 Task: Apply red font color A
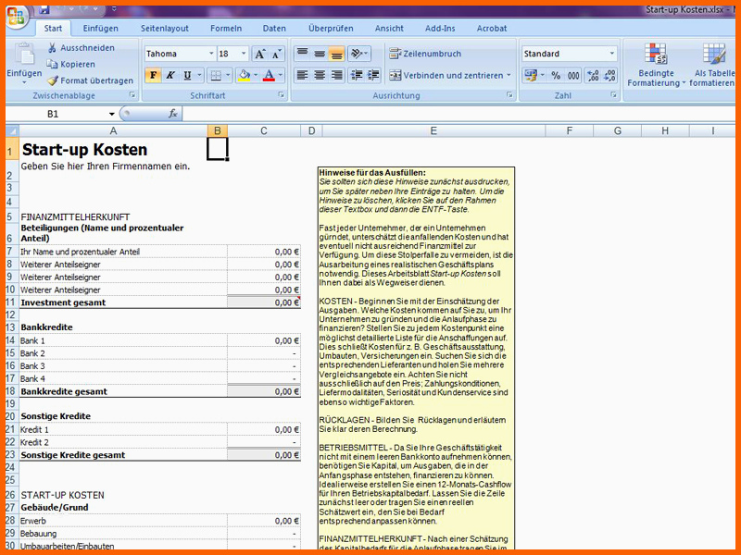[x=269, y=75]
